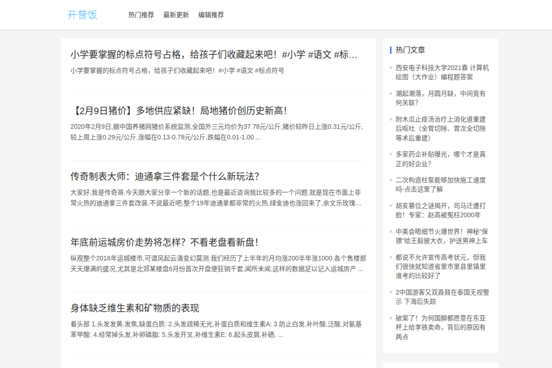
Task: Open sidebar article 潮起潮落，月圆月缺
Action: click(x=440, y=98)
